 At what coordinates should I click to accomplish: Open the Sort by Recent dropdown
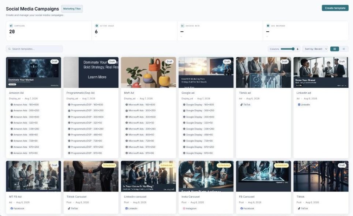coord(316,49)
